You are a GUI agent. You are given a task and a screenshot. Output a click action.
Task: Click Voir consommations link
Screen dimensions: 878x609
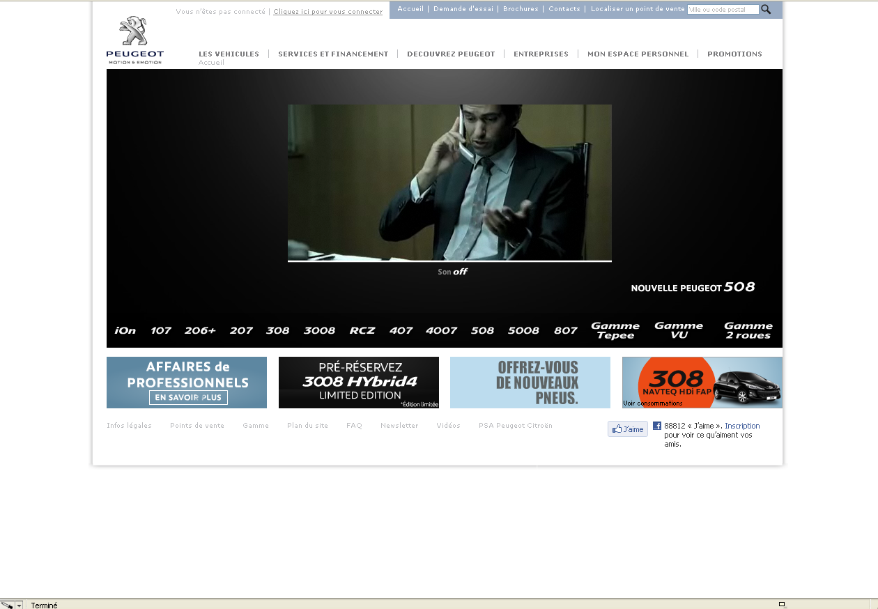[x=653, y=403]
